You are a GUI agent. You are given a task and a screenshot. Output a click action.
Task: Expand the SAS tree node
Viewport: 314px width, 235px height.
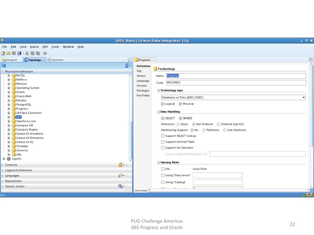coord(9,117)
